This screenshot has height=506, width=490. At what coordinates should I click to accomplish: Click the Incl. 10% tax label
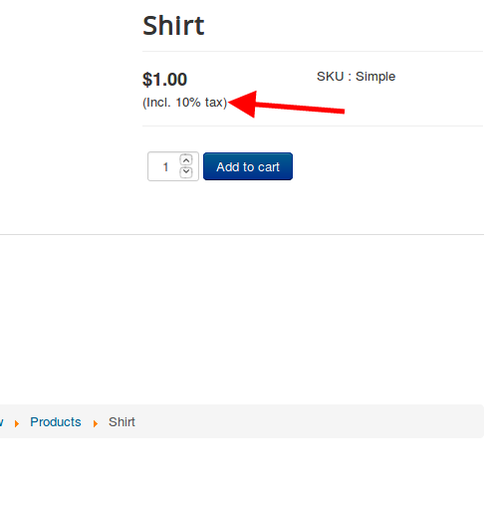coord(186,104)
